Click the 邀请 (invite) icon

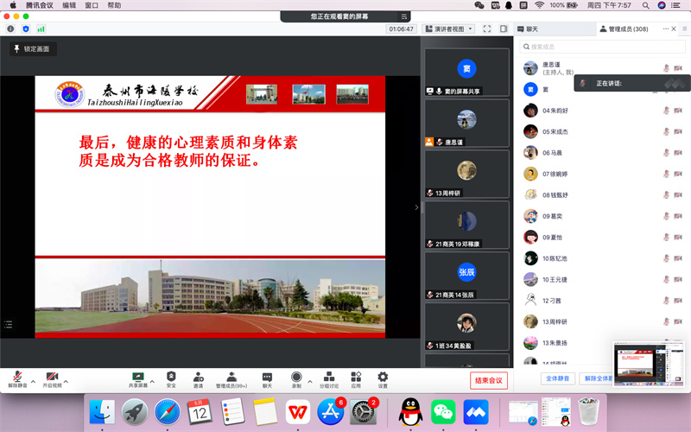pos(199,378)
